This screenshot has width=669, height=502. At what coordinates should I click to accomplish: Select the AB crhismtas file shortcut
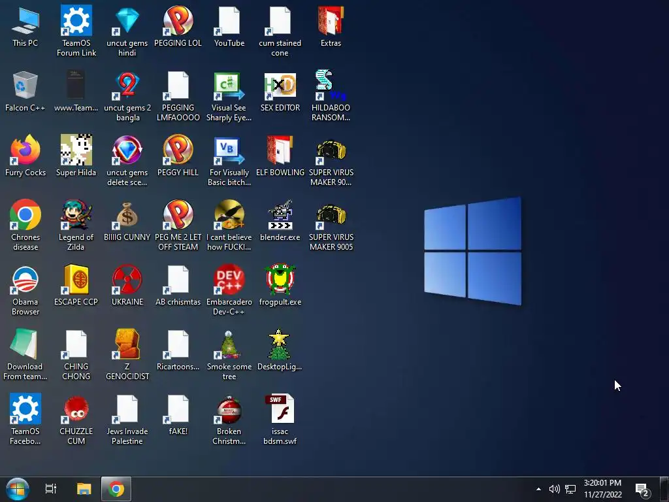pos(178,286)
